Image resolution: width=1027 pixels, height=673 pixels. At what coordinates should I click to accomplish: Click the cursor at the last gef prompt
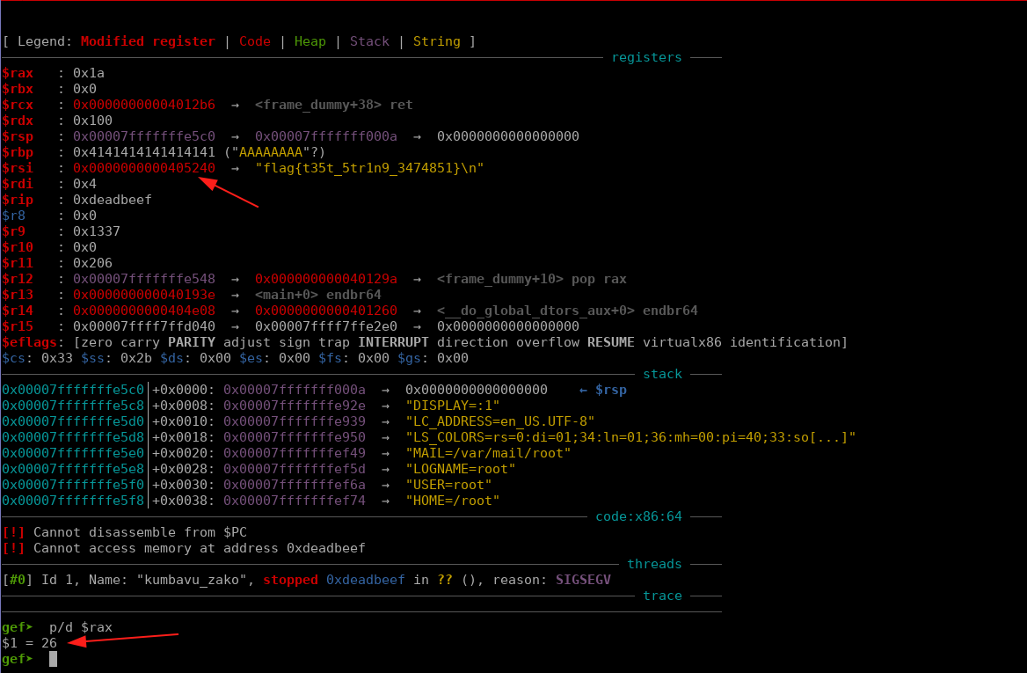coord(53,659)
